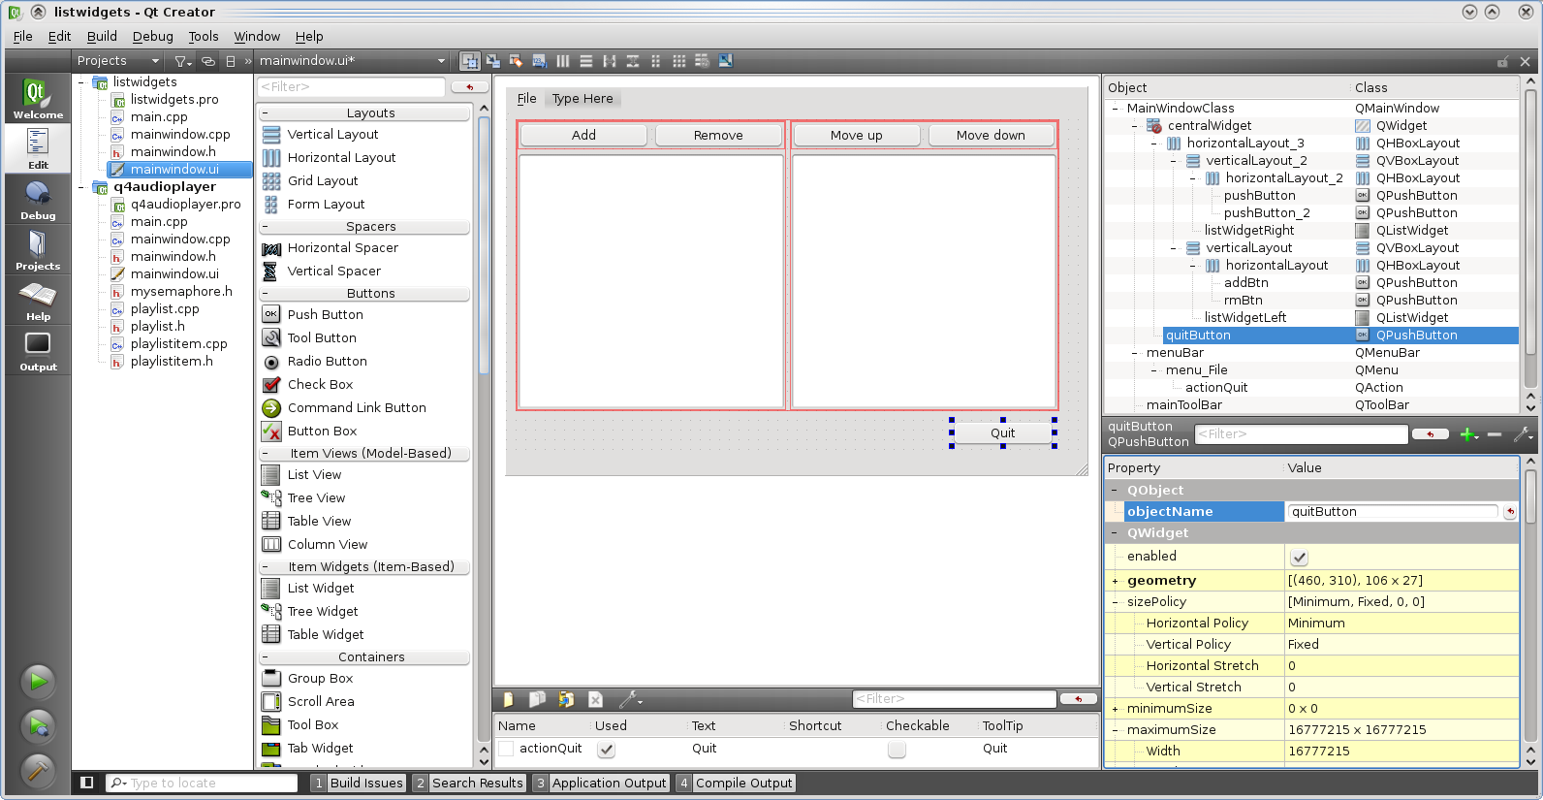Switch to Debug mode in sidebar
This screenshot has height=800, width=1543.
(38, 200)
